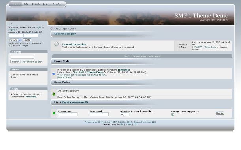The image size is (241, 150).
Task: Focus the Username field in login form
Action: pos(68,114)
